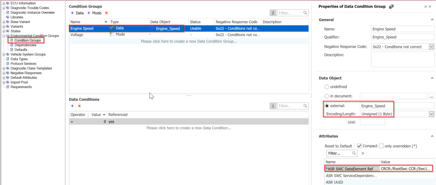Viewport: 436px width, 185px height.
Task: Select the external radio button
Action: (327, 106)
